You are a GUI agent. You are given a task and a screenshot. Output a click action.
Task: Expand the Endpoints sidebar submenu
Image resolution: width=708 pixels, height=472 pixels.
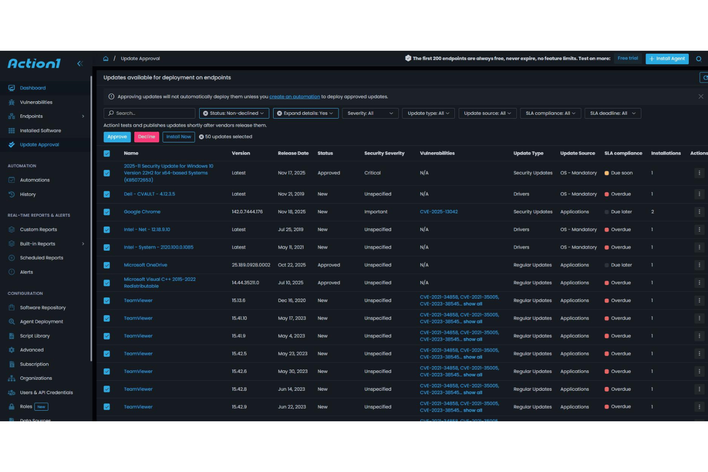pos(83,116)
